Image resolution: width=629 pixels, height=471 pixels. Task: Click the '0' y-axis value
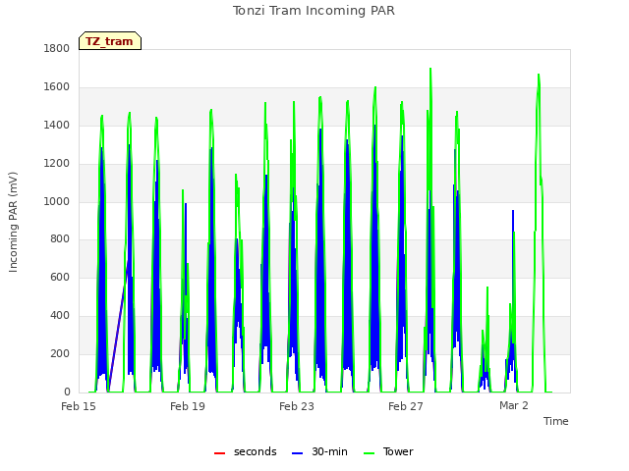tap(67, 392)
